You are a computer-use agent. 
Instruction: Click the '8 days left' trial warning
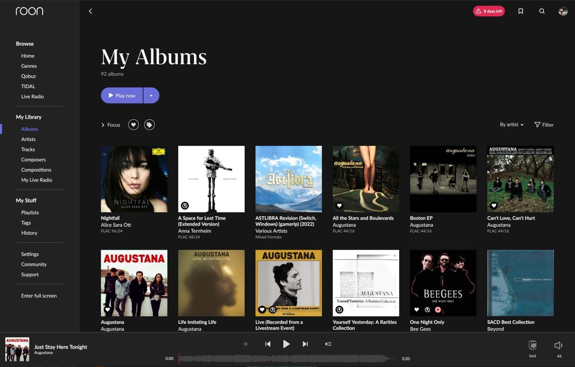pyautogui.click(x=489, y=11)
